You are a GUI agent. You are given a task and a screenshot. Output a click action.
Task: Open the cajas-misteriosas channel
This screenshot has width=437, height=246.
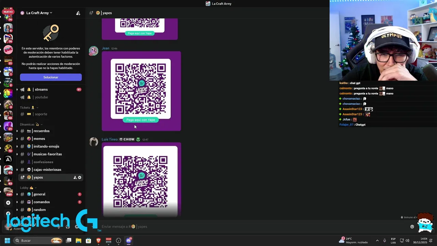point(51,169)
